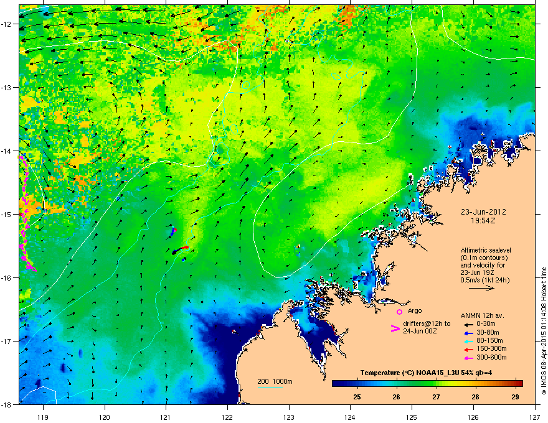Viewport: 548px width, 423px height.
Task: Click the longitude axis label '127'
Action: click(x=535, y=417)
